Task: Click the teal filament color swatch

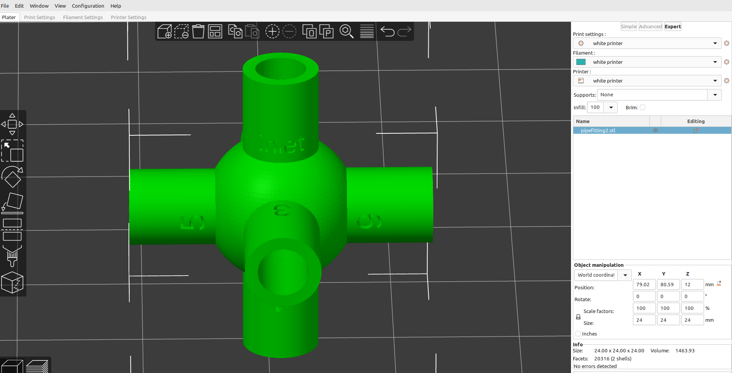Action: click(581, 62)
